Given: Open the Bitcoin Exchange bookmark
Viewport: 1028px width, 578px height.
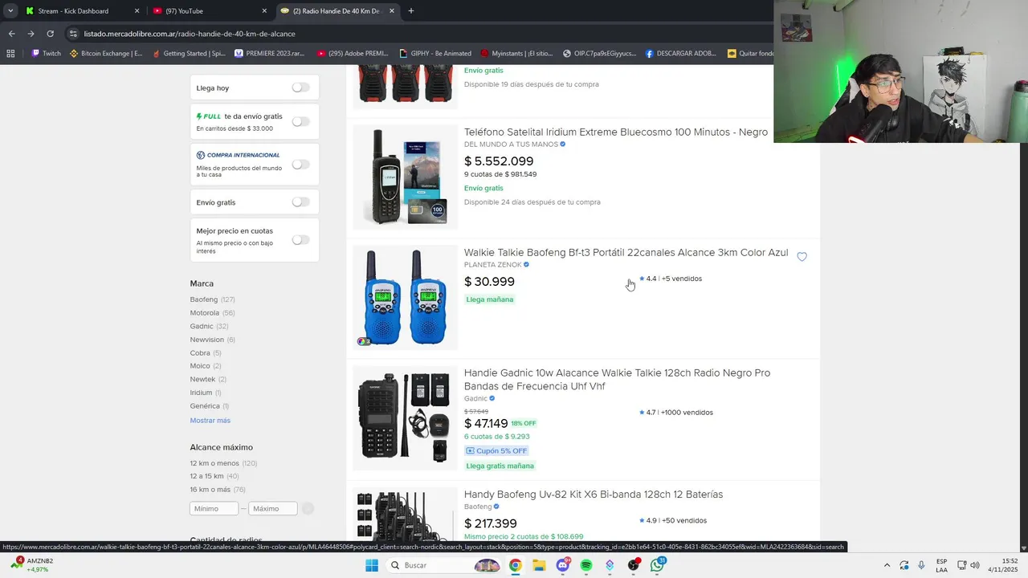Looking at the screenshot, I should 106,54.
